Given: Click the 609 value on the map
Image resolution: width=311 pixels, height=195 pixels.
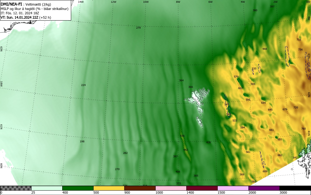Looking at the screenshot, I should pyautogui.click(x=265, y=171).
